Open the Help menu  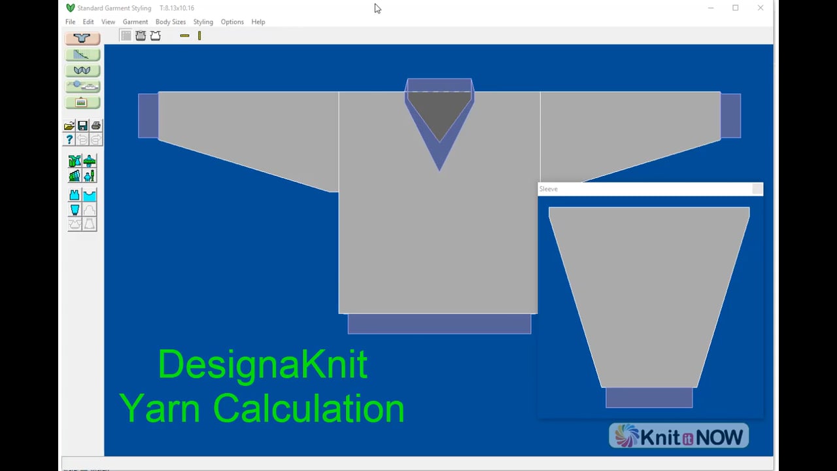point(258,22)
